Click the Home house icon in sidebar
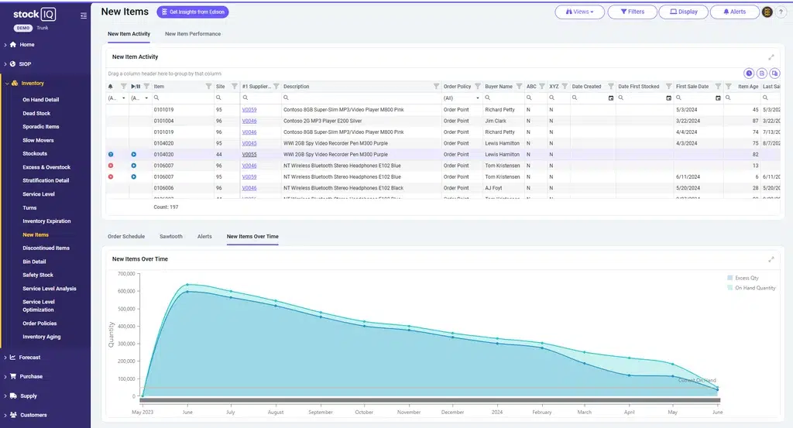This screenshot has height=428, width=793. coord(13,44)
